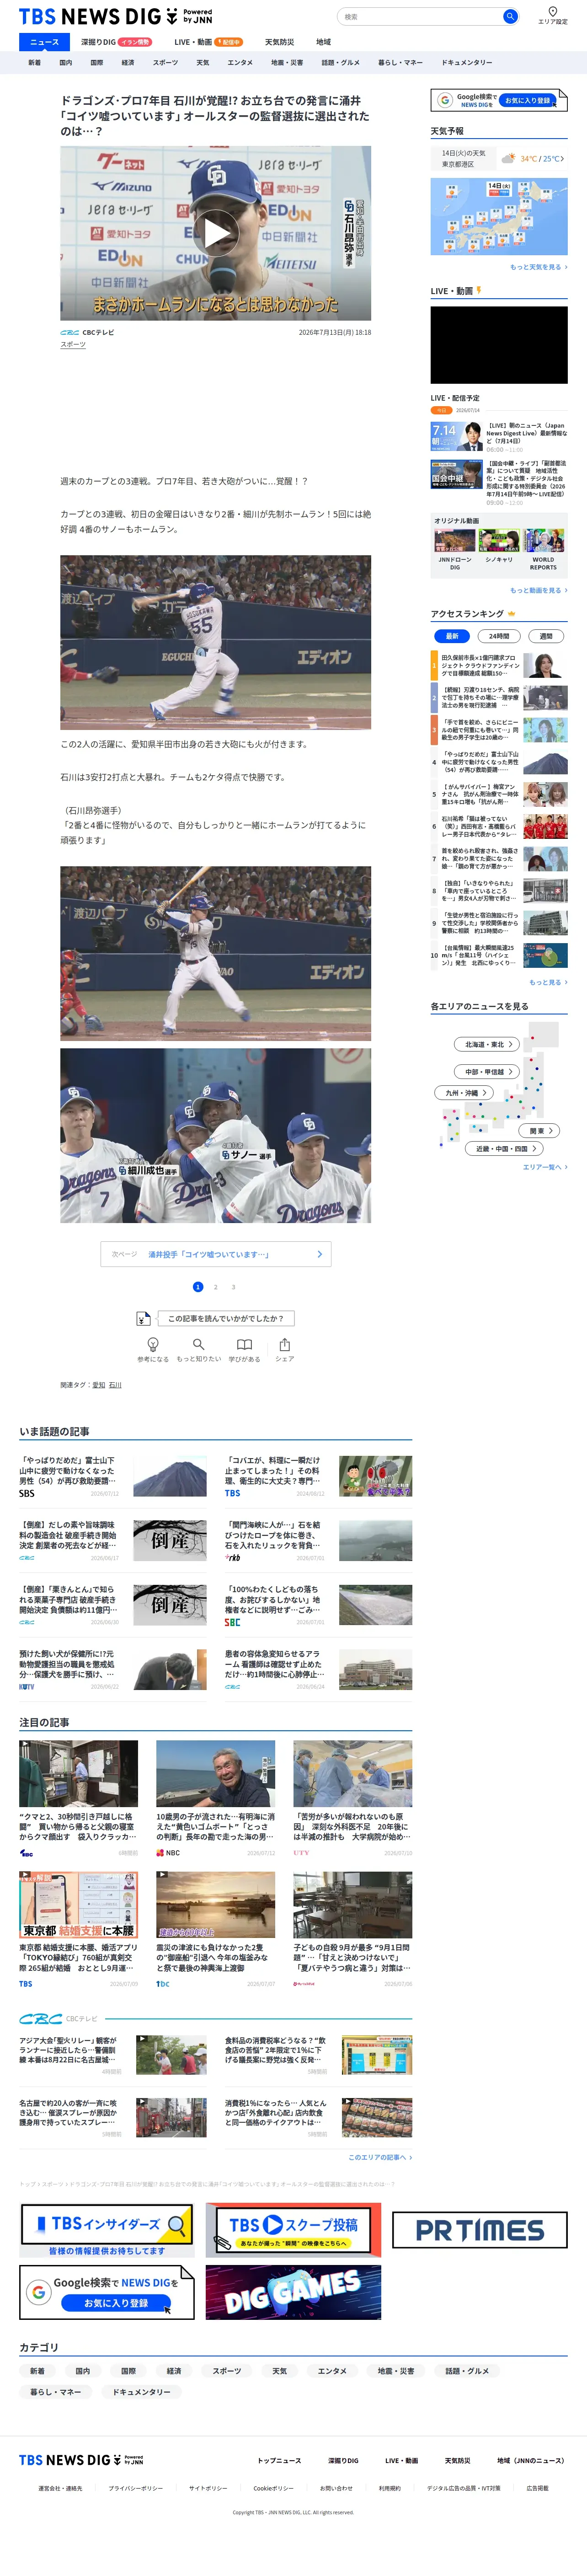The width and height of the screenshot is (587, 2576).
Task: Open the DIG GAMES banner
Action: [293, 2293]
